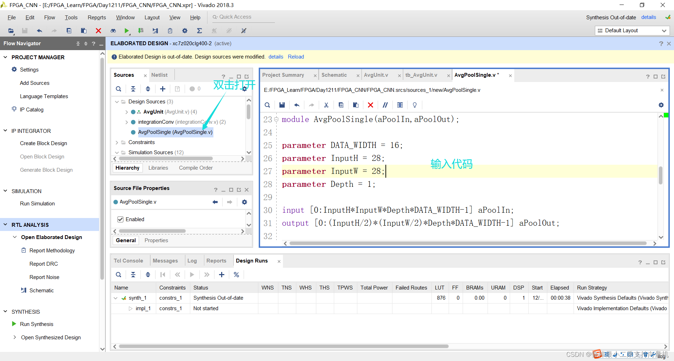Click the Flow Navigator vertical scrollbar

coord(102,168)
